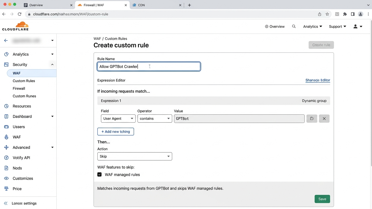Open user account menu in top nav
372x209 pixels.
coord(358,26)
